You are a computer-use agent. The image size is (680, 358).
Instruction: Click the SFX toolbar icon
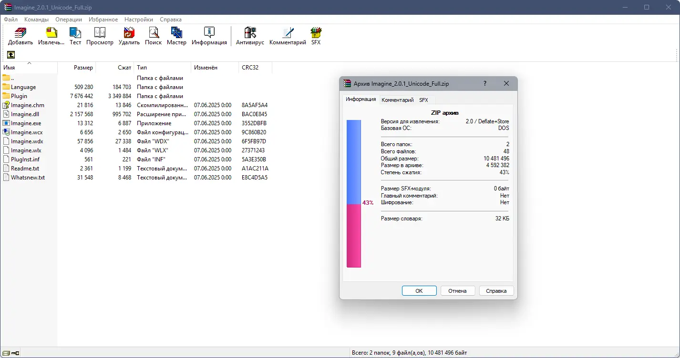pyautogui.click(x=316, y=32)
